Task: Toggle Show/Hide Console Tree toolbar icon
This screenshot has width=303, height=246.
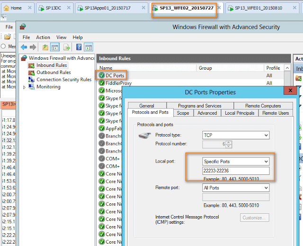Action: pos(55,47)
